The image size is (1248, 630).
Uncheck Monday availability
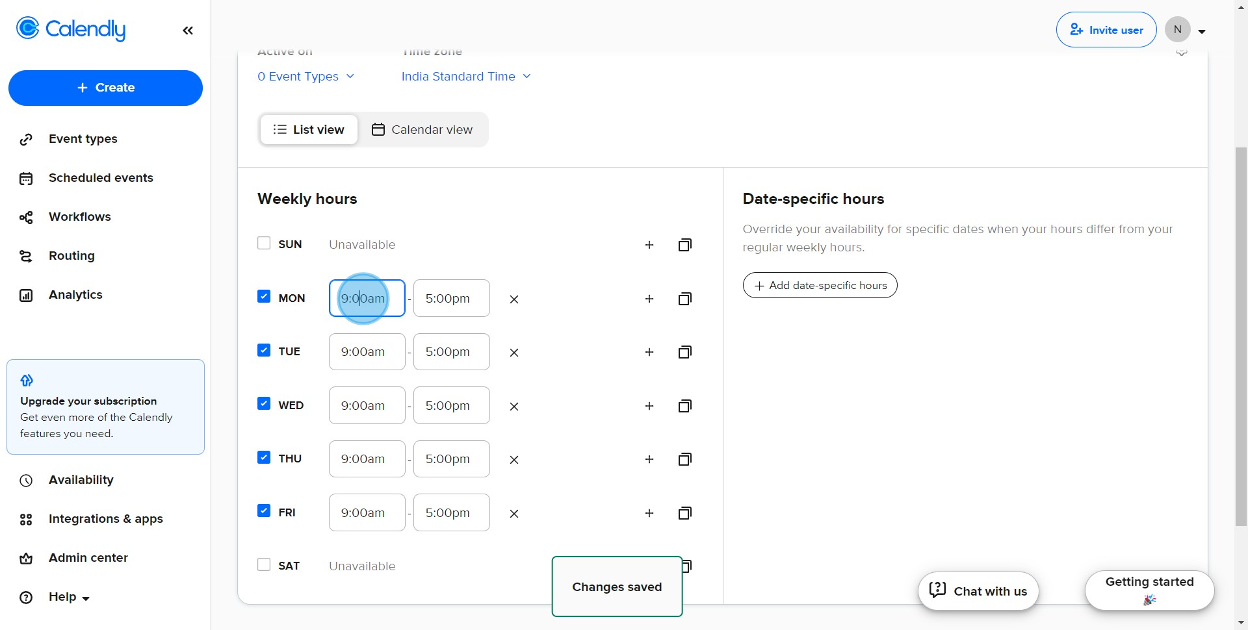(264, 296)
